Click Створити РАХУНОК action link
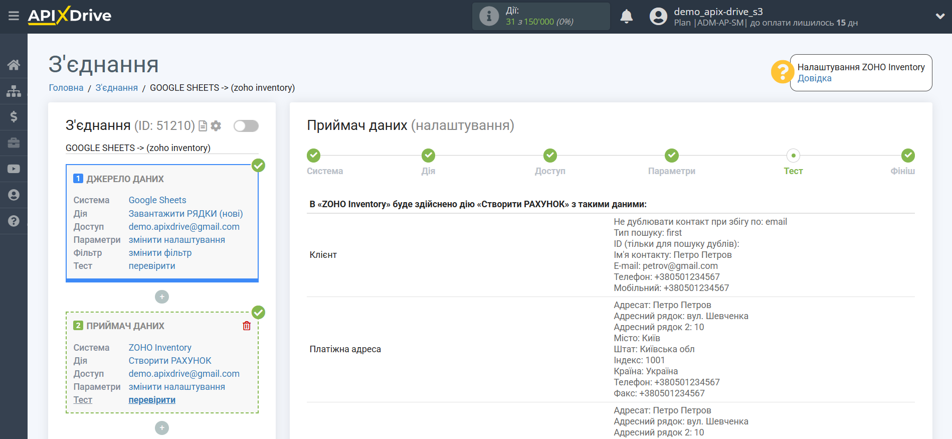The height and width of the screenshot is (439, 952). point(170,361)
